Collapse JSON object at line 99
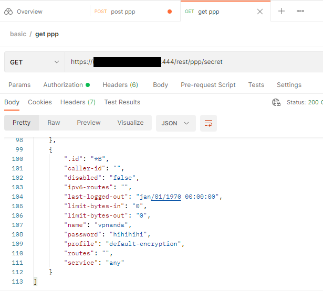Screen dimensions: 323x292 [x=50, y=149]
